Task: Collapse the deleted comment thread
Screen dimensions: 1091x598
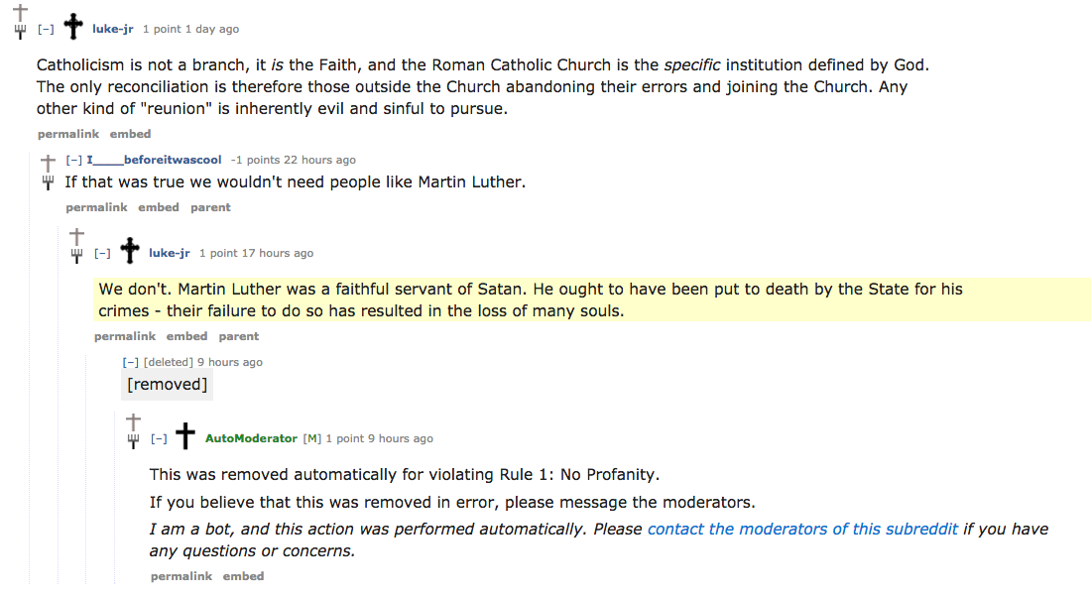Action: coord(130,362)
